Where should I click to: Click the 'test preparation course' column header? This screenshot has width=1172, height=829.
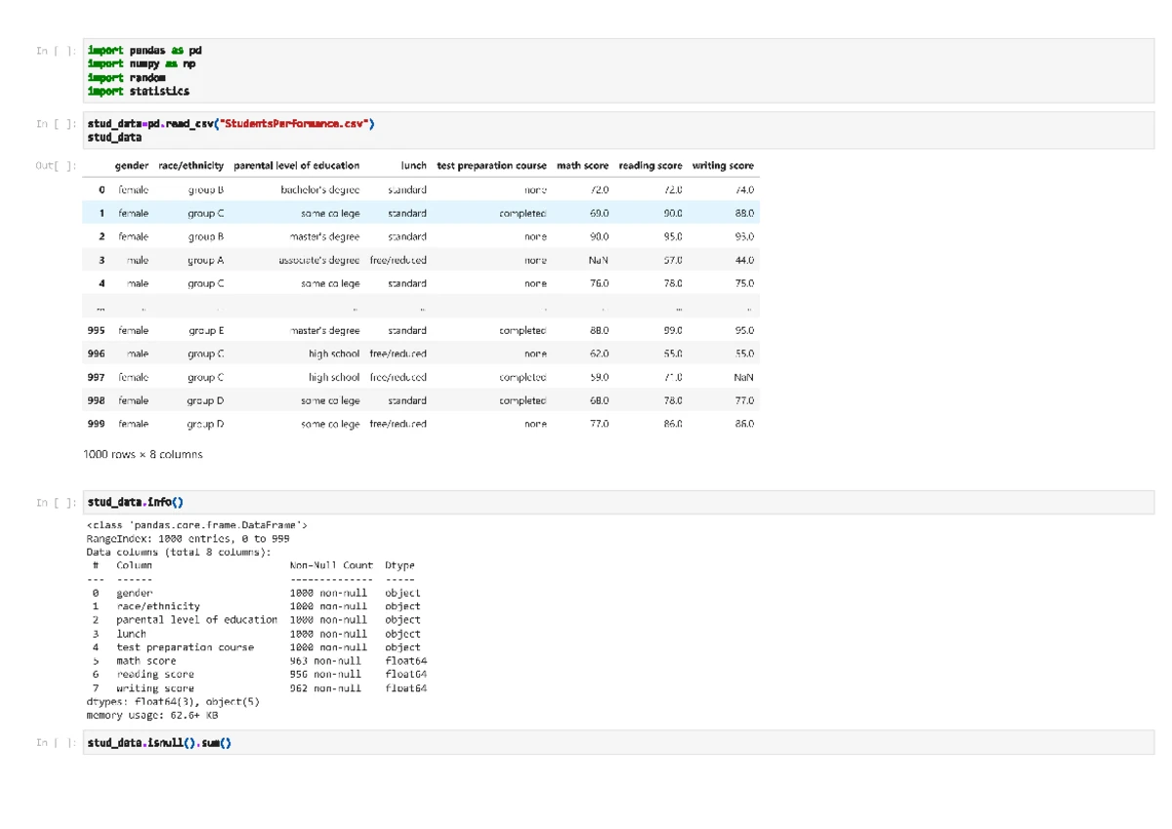click(x=492, y=166)
